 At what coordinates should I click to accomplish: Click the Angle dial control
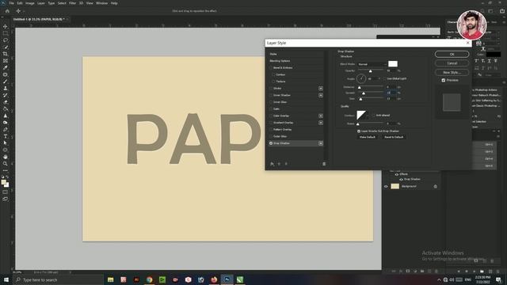[x=361, y=78]
